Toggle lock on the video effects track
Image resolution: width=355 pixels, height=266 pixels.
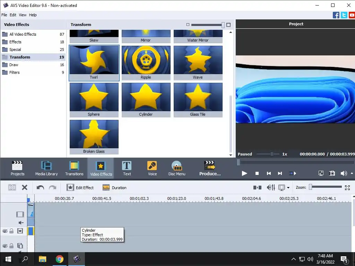pos(11,231)
